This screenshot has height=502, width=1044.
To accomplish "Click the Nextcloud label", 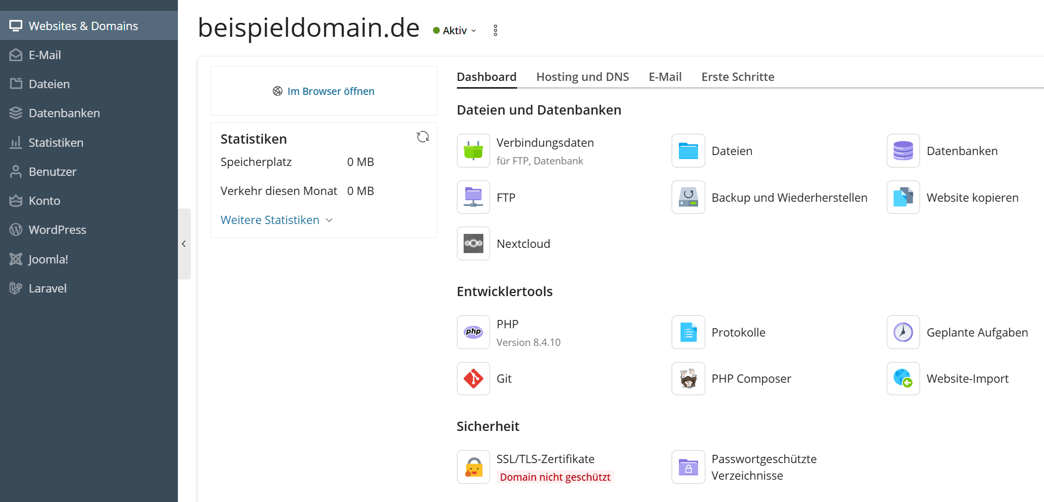I will pos(523,244).
